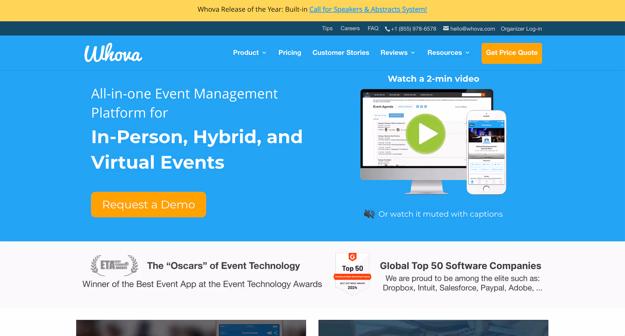Open Organizer Log-in

[x=521, y=29]
